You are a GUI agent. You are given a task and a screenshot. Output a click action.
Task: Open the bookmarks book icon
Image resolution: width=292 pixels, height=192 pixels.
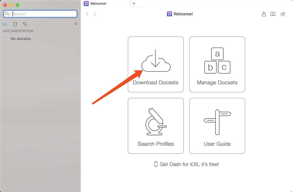[x=273, y=14]
